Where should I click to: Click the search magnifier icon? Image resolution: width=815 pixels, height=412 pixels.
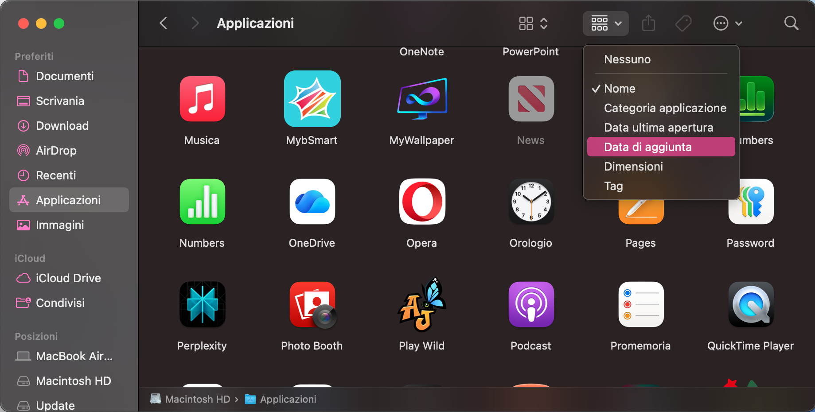click(791, 23)
